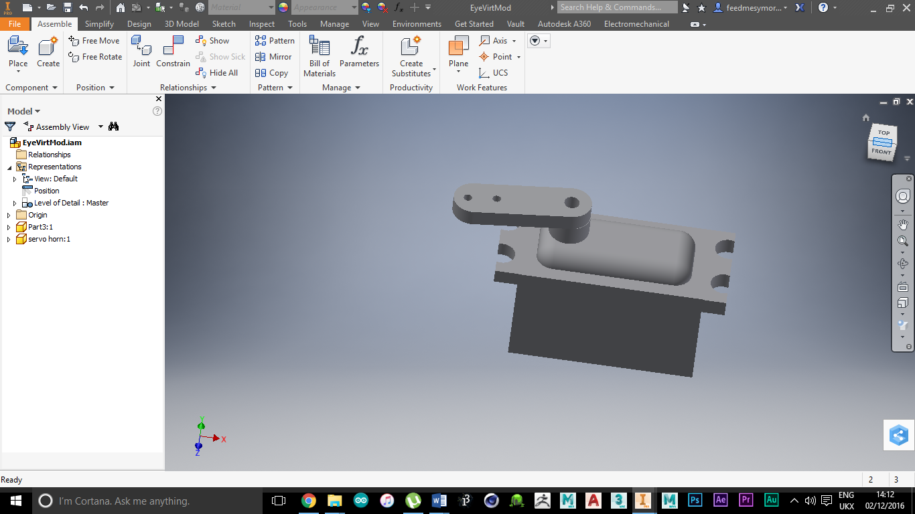Expand the servo horn:1 tree node

(9, 239)
